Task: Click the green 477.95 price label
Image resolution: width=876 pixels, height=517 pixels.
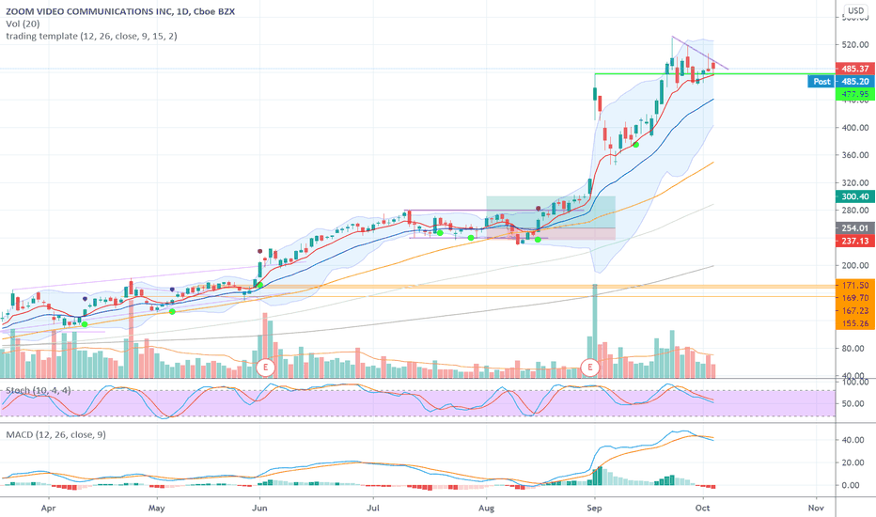Action: pyautogui.click(x=855, y=94)
